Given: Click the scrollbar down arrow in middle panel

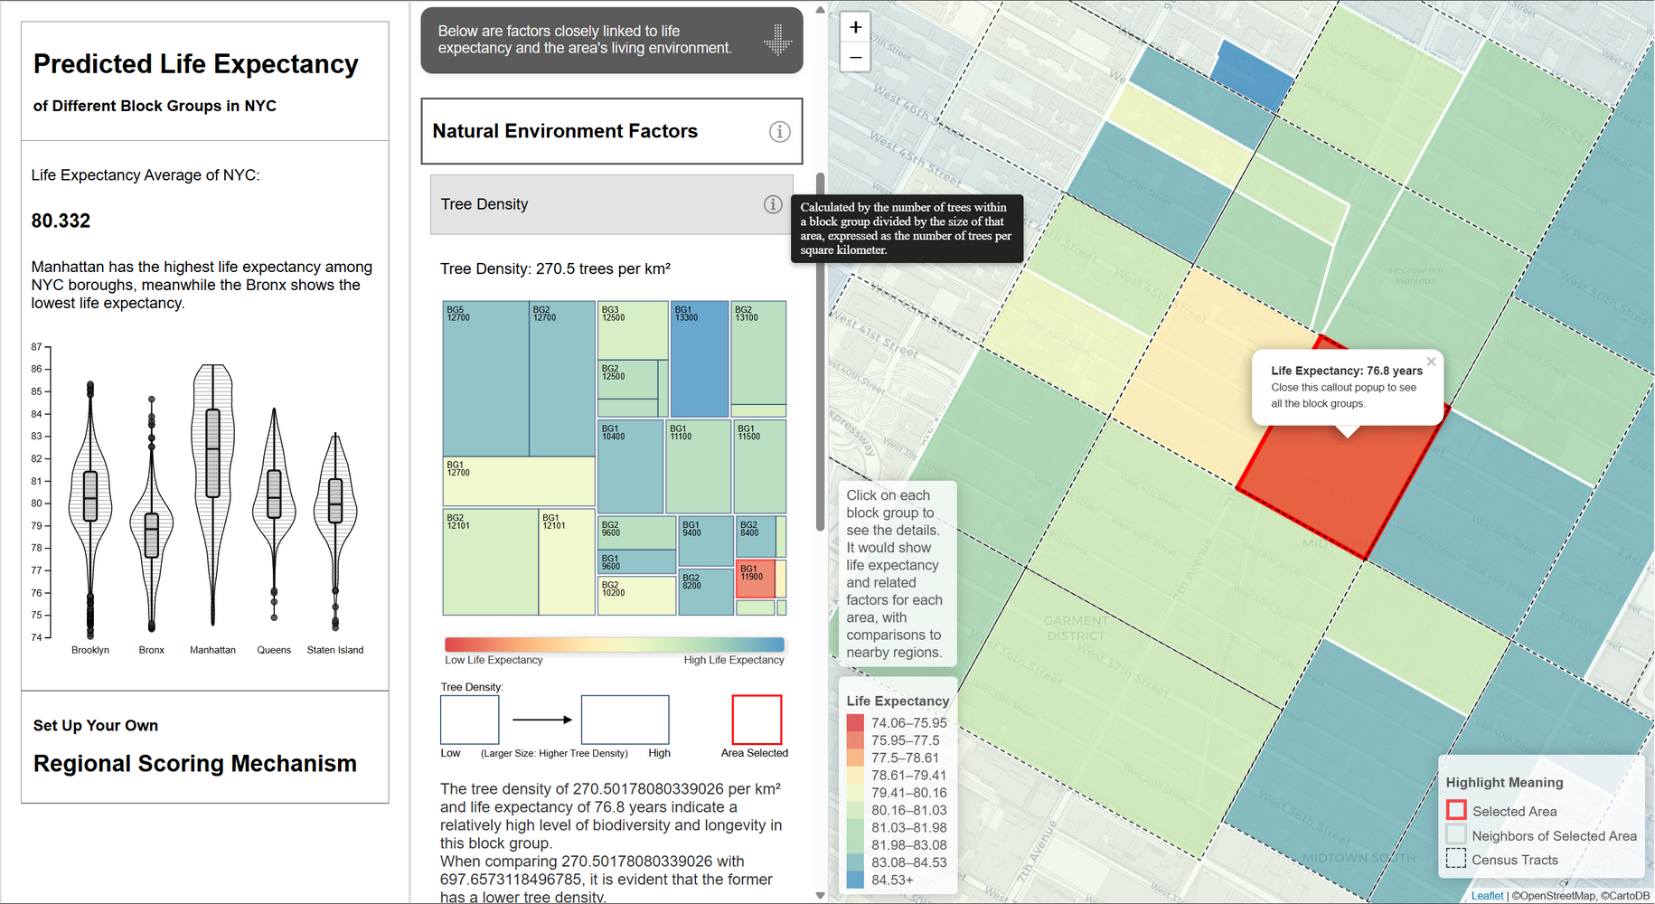Looking at the screenshot, I should [820, 896].
